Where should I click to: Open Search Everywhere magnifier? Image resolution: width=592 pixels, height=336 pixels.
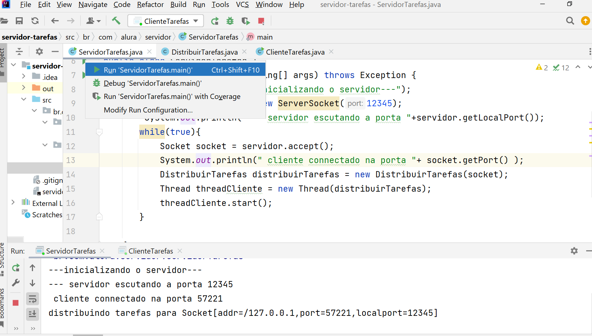(x=570, y=21)
